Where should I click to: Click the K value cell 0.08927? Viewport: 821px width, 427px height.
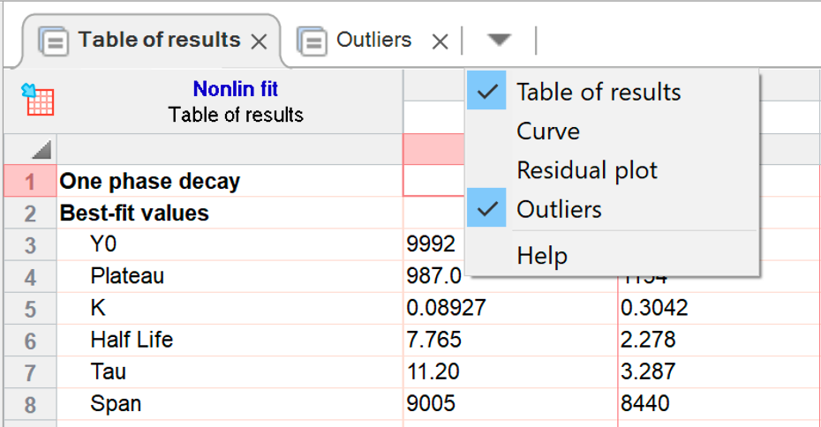point(445,308)
